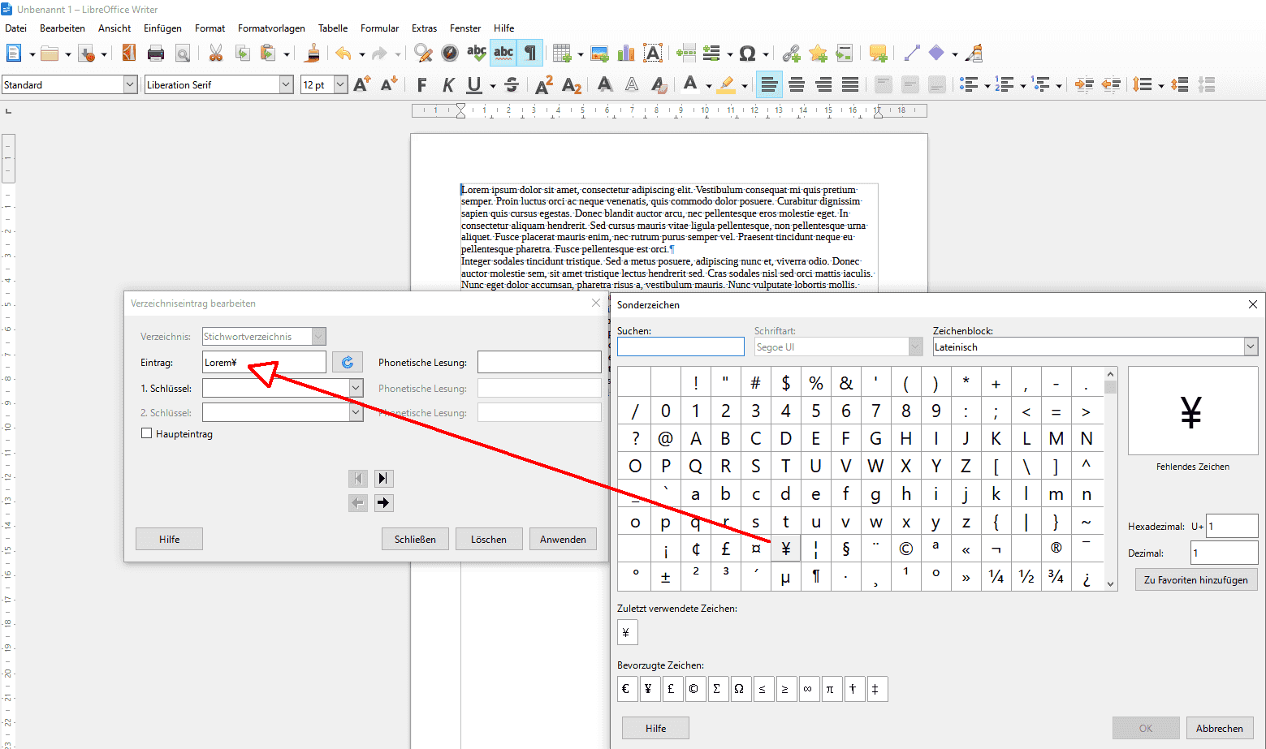This screenshot has height=749, width=1266.
Task: Apply Strikethrough formatting icon
Action: coord(512,84)
